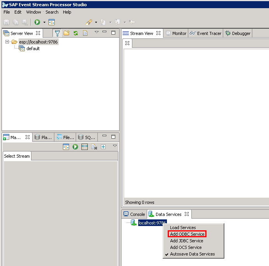
Task: Switch to the Event Tracer tab
Action: tap(206, 33)
